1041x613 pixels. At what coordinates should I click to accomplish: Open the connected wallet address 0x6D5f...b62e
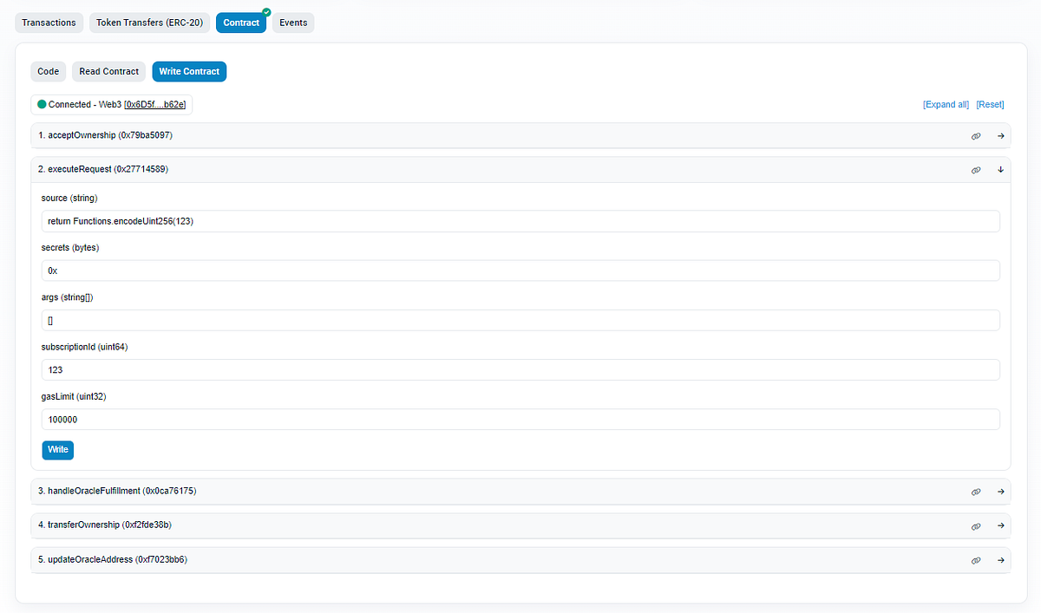(x=156, y=103)
